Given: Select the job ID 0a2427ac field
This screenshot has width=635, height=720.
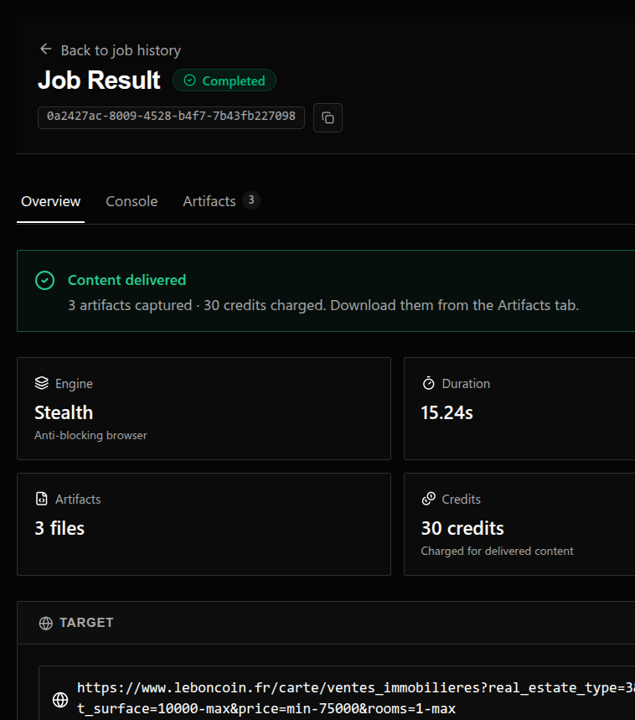Looking at the screenshot, I should pyautogui.click(x=171, y=117).
